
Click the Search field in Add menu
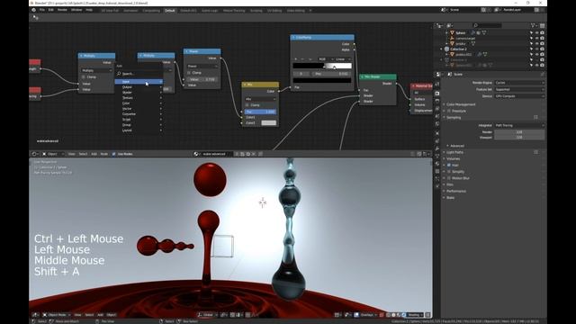(139, 74)
